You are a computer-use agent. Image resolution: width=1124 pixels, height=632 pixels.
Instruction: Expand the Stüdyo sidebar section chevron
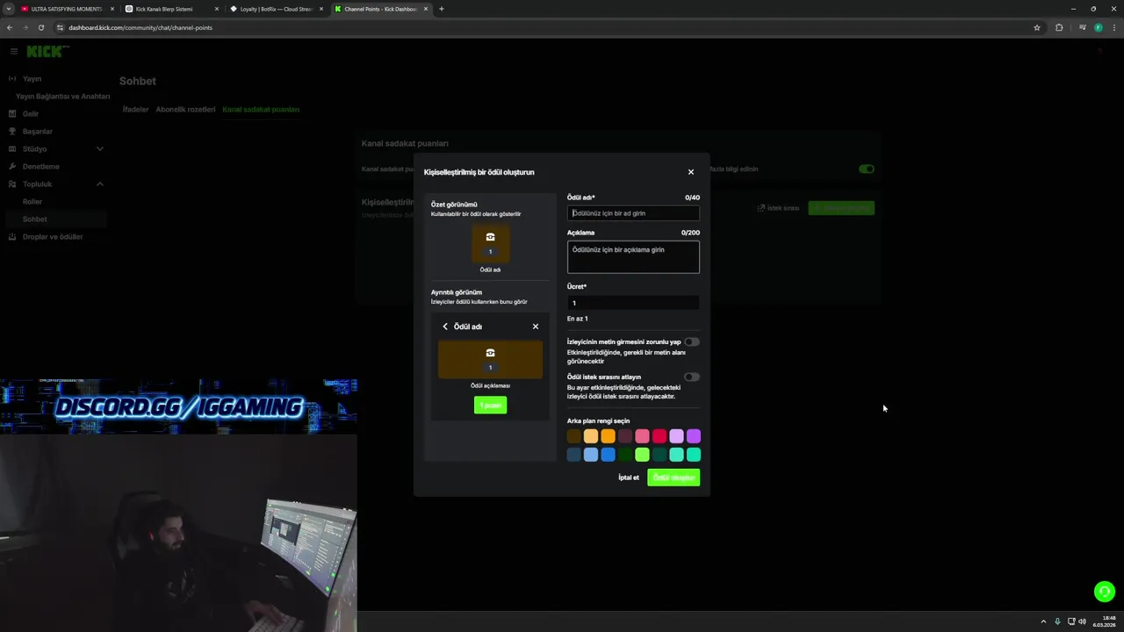pos(100,149)
